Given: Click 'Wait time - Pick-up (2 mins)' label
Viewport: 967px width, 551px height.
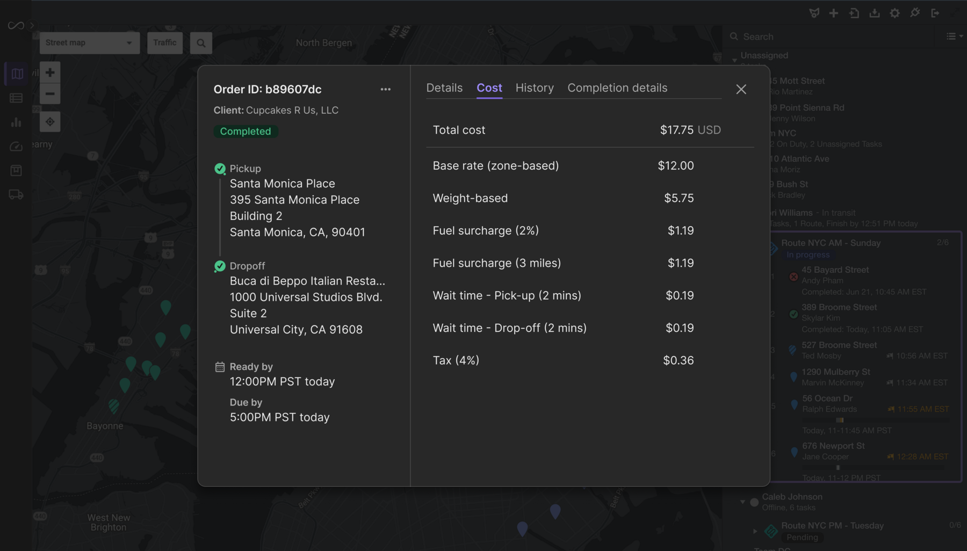Looking at the screenshot, I should [507, 296].
